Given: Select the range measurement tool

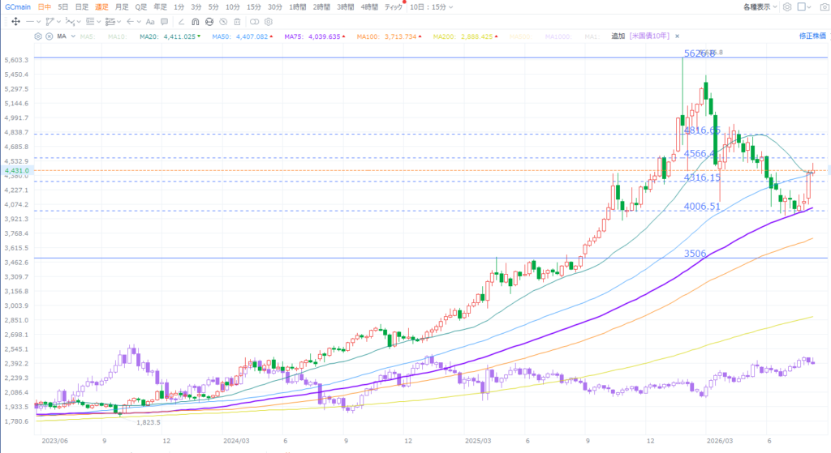Looking at the screenshot, I should pyautogui.click(x=110, y=22).
